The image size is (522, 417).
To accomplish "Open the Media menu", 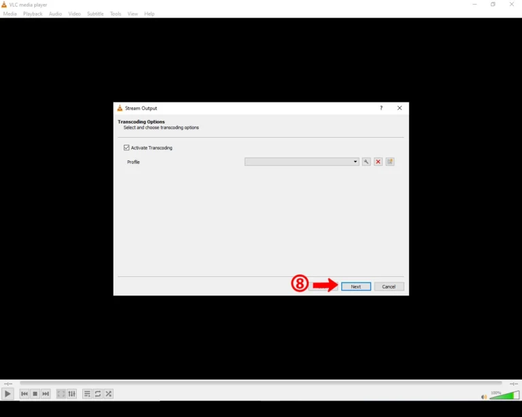I will pos(10,14).
